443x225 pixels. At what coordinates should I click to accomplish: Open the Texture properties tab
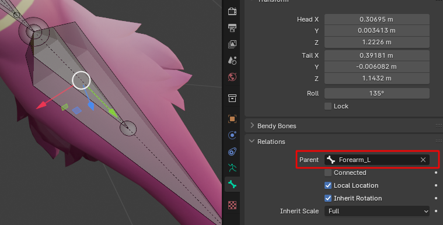(232, 205)
